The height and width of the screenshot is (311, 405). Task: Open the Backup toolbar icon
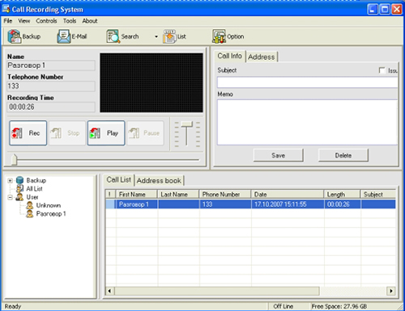tap(15, 36)
